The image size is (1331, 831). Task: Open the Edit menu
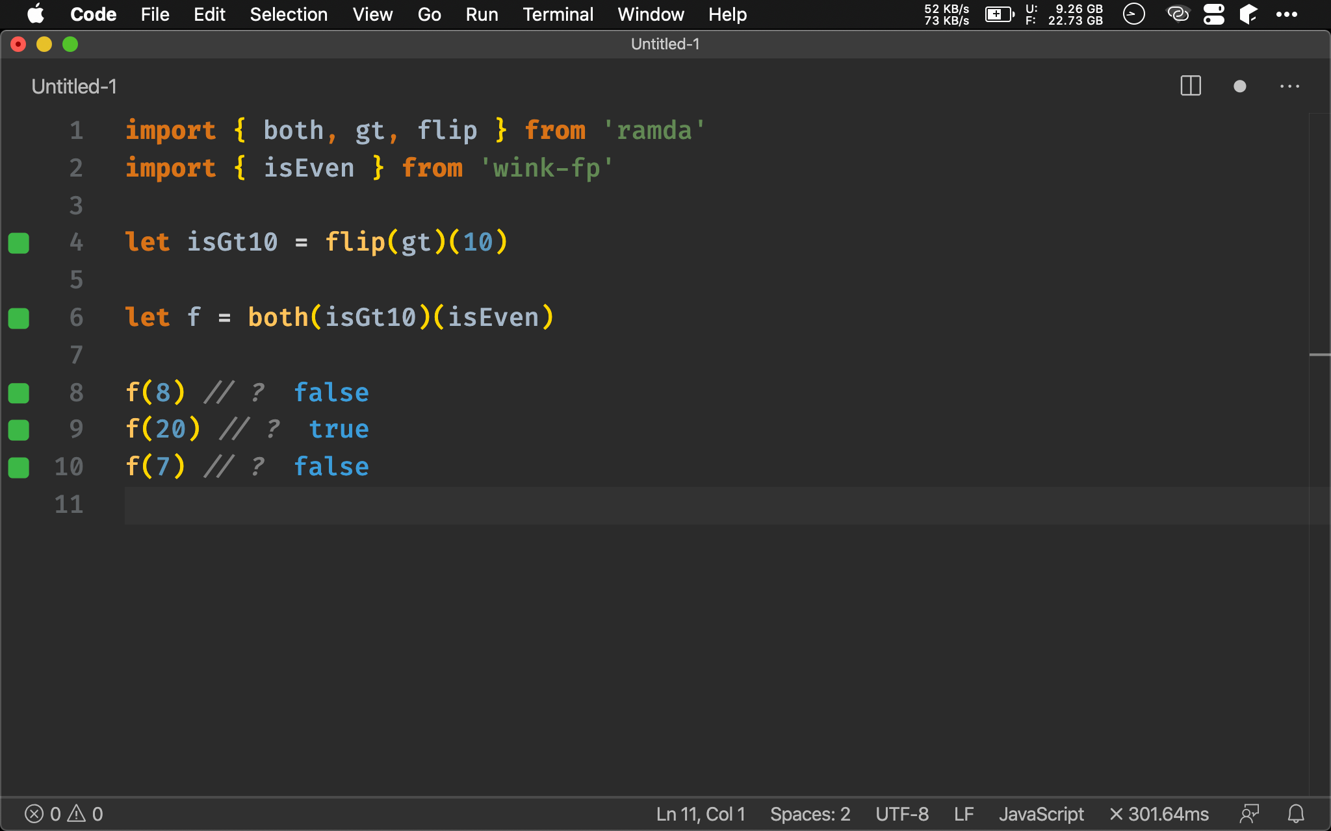[209, 14]
